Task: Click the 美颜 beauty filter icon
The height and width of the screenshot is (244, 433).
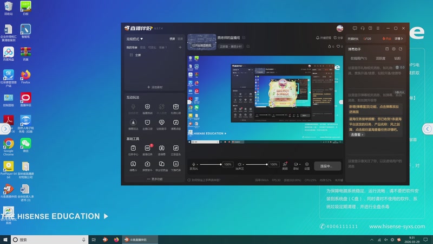Action: (x=285, y=164)
